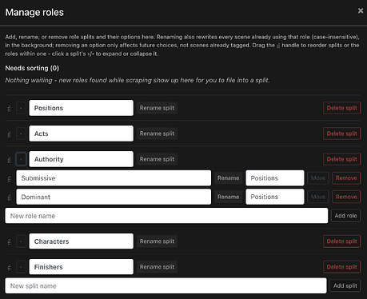Click Rename split for Authority
The image size is (367, 299).
coord(157,159)
